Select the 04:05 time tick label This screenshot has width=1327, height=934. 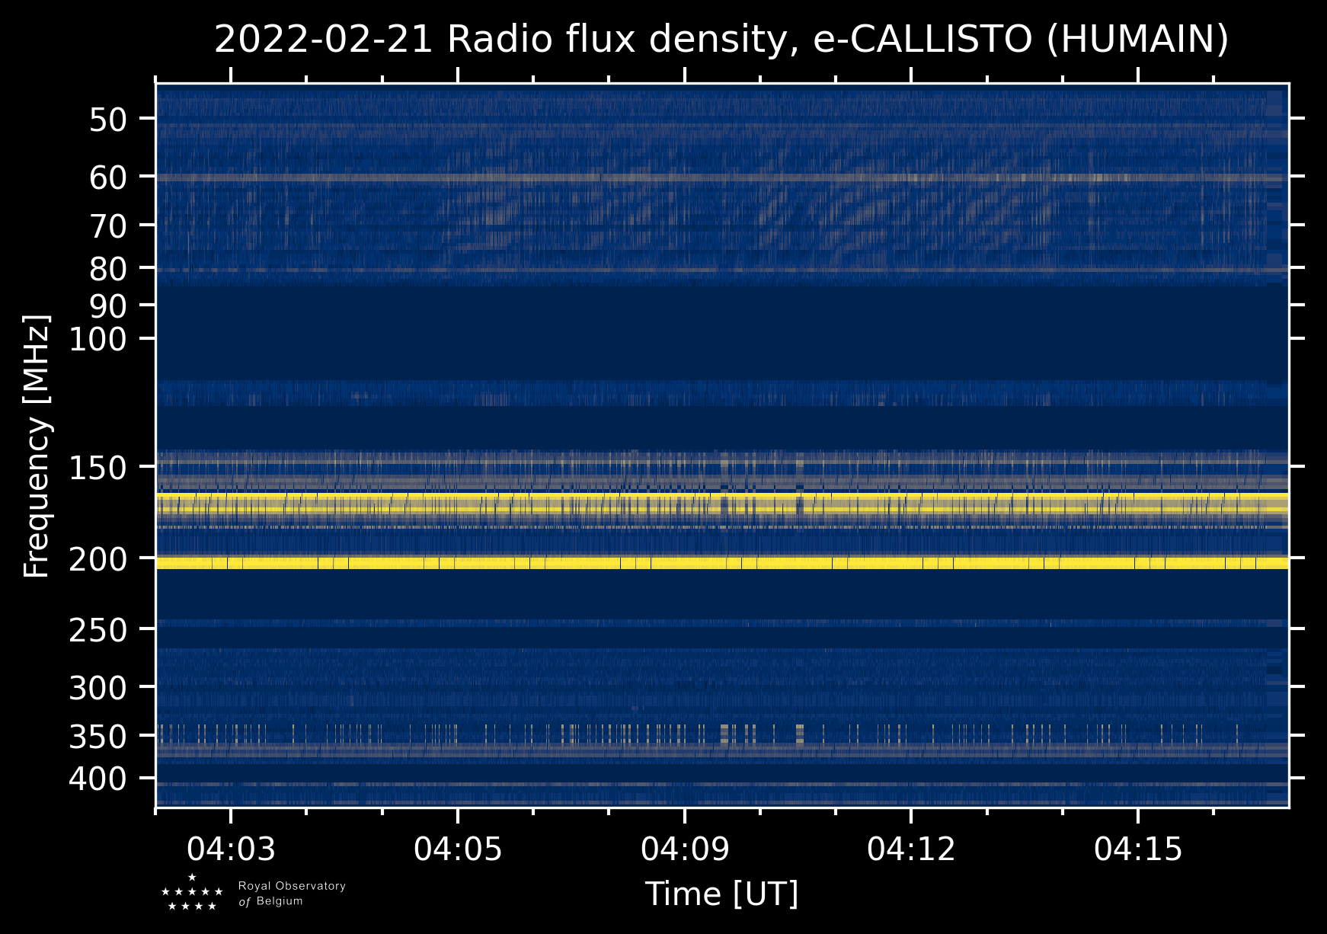click(x=458, y=849)
